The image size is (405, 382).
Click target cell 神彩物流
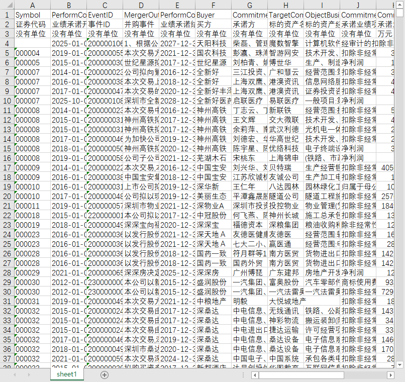286,321
